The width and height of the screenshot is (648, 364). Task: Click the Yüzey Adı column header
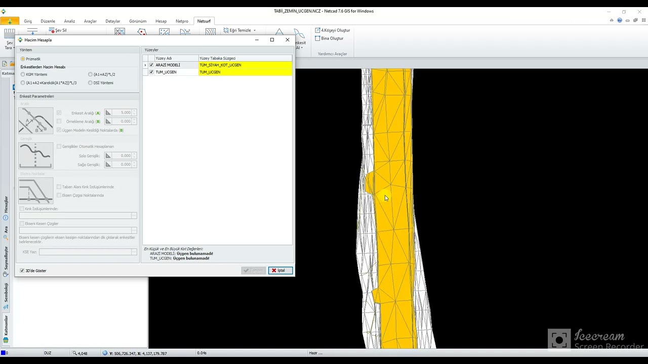176,58
